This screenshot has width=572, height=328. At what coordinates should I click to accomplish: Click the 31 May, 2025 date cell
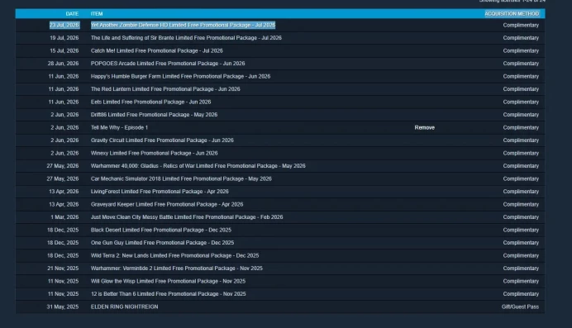point(62,307)
